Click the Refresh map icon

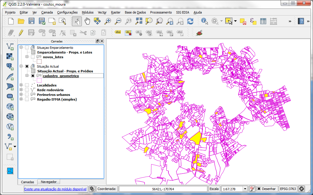[x=190, y=21]
